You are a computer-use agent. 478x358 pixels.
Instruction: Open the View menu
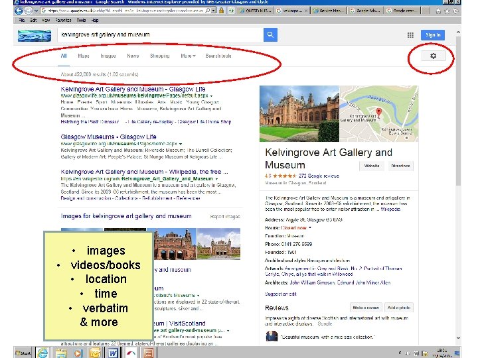tap(46, 21)
